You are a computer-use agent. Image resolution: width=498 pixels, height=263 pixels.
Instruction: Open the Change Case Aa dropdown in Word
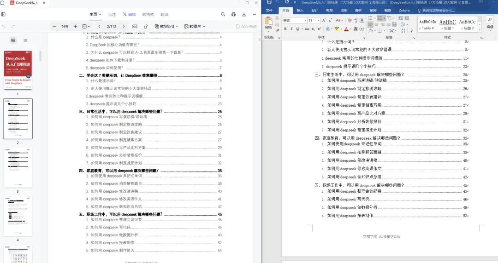(x=339, y=20)
